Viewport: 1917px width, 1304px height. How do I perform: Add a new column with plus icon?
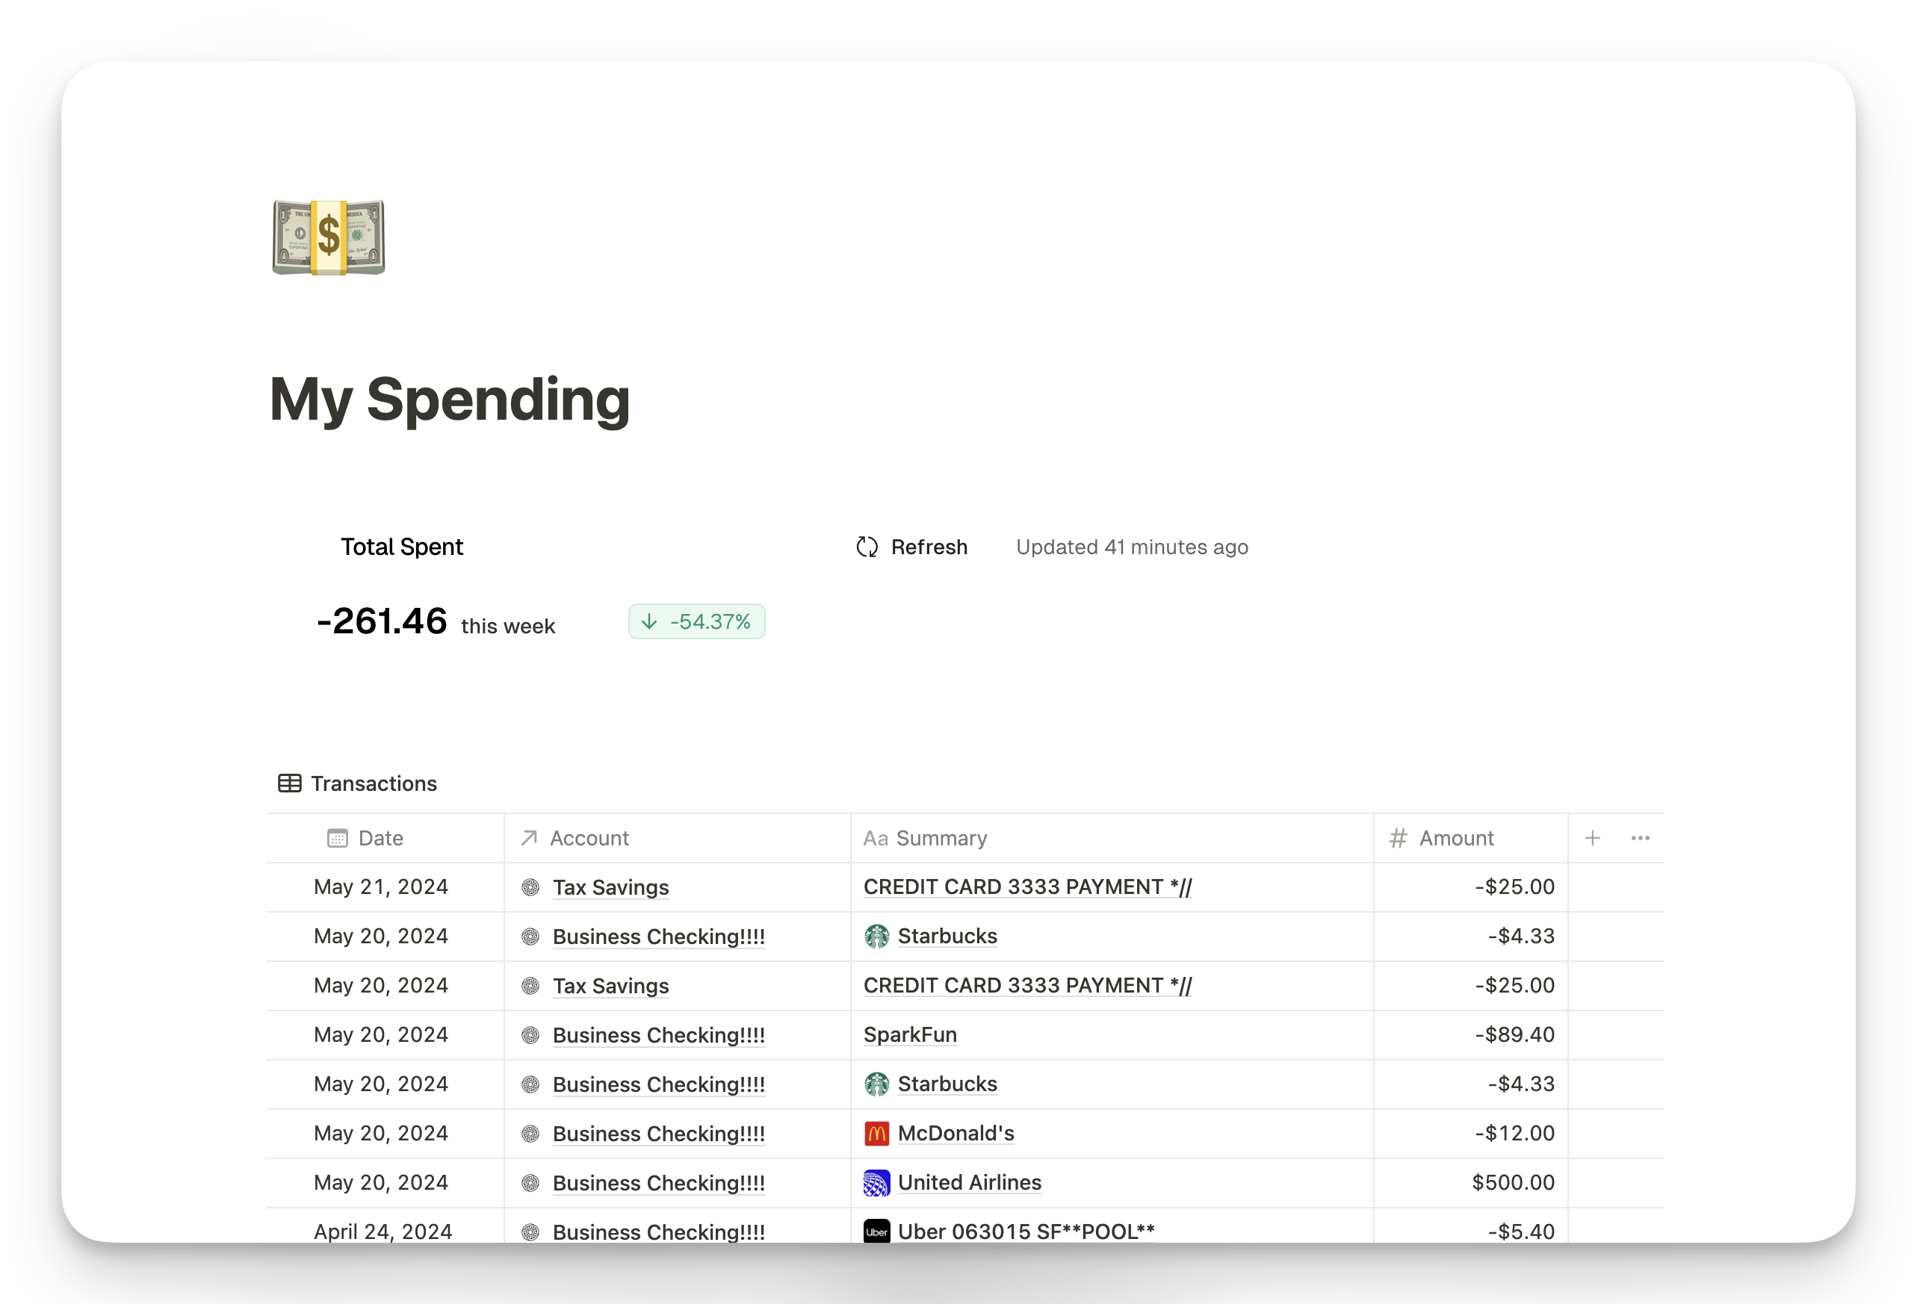tap(1593, 838)
